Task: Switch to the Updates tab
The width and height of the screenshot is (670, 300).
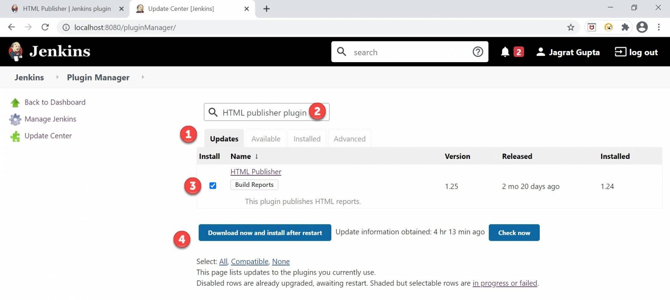Action: pos(224,138)
